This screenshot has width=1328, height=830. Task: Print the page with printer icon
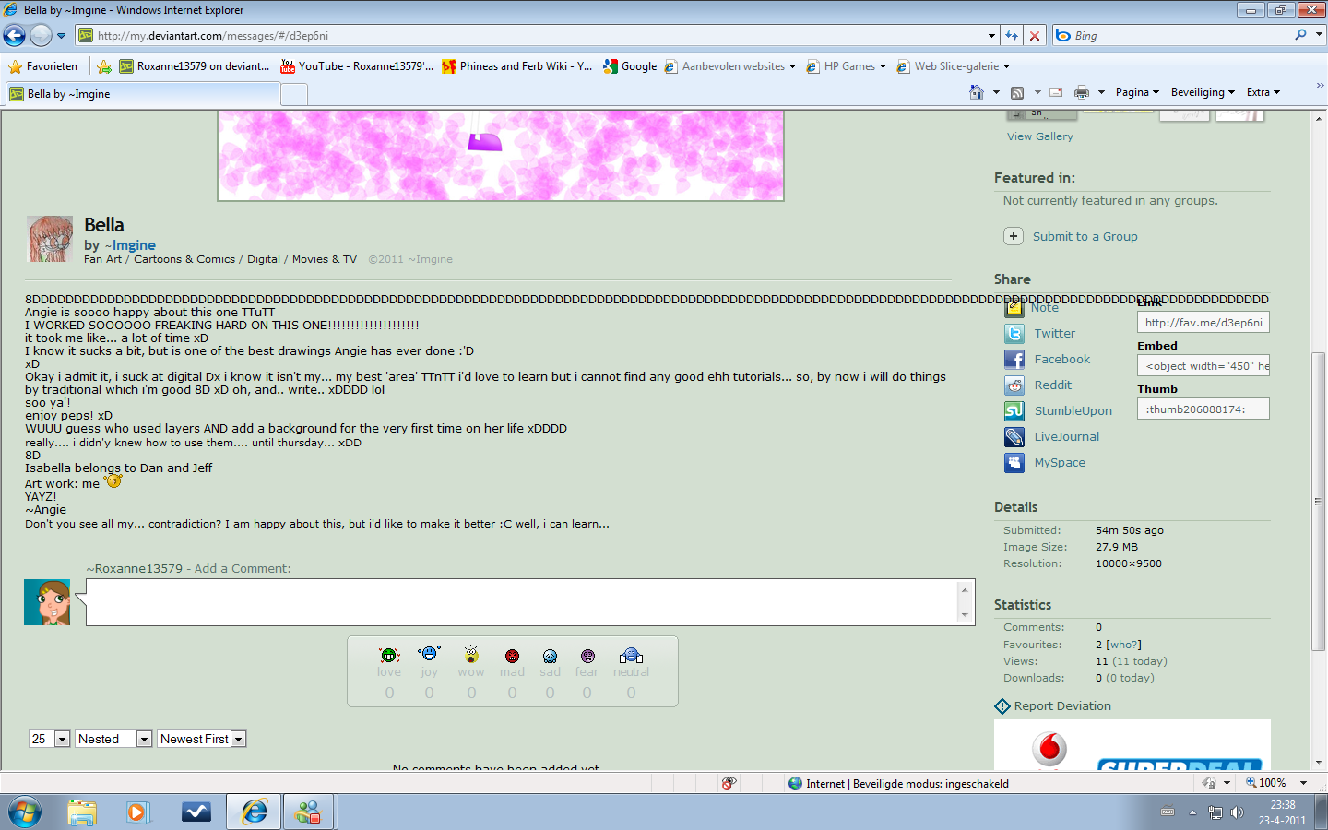point(1082,92)
